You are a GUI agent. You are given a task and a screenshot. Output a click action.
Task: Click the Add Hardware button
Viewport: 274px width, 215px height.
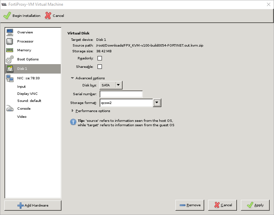pyautogui.click(x=32, y=205)
